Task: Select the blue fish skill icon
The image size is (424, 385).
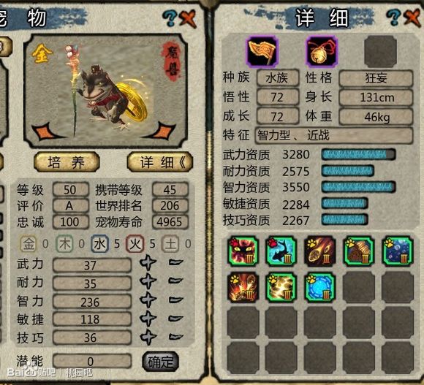Action: [x=281, y=251]
